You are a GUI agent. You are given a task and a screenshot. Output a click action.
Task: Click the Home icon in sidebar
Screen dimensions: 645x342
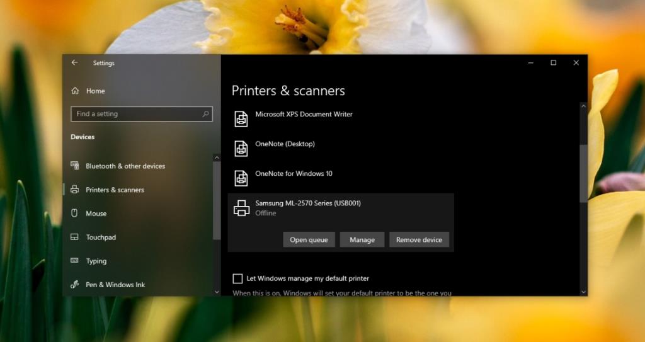click(x=76, y=91)
